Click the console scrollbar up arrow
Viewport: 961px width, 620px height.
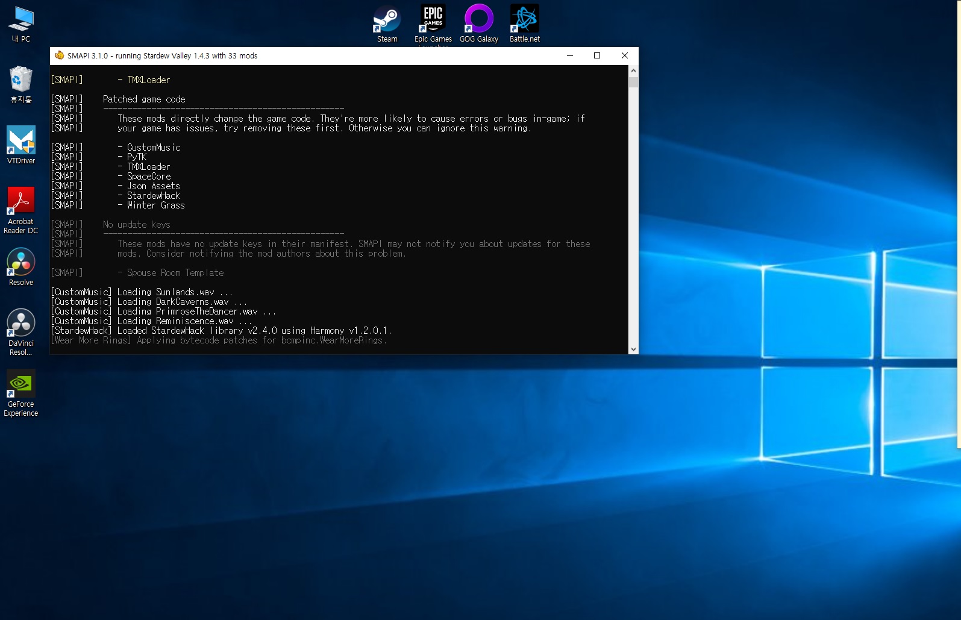633,70
